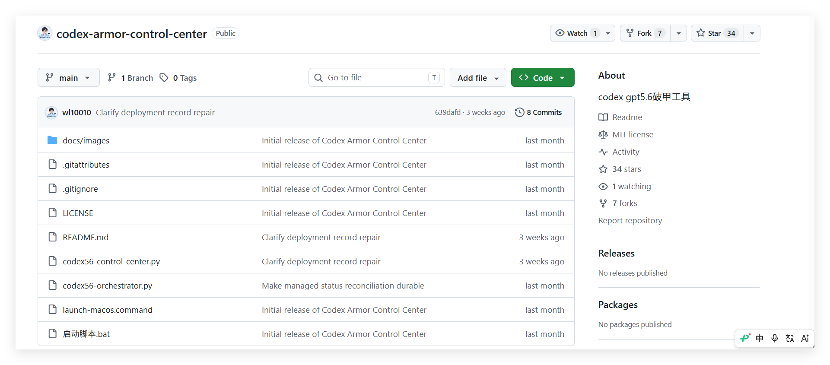Click the README.md file icon

[53, 237]
